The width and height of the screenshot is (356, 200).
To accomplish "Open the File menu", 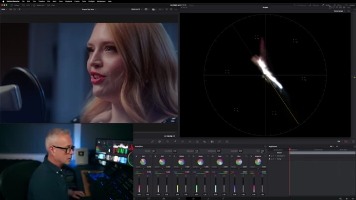I will pos(23,1).
